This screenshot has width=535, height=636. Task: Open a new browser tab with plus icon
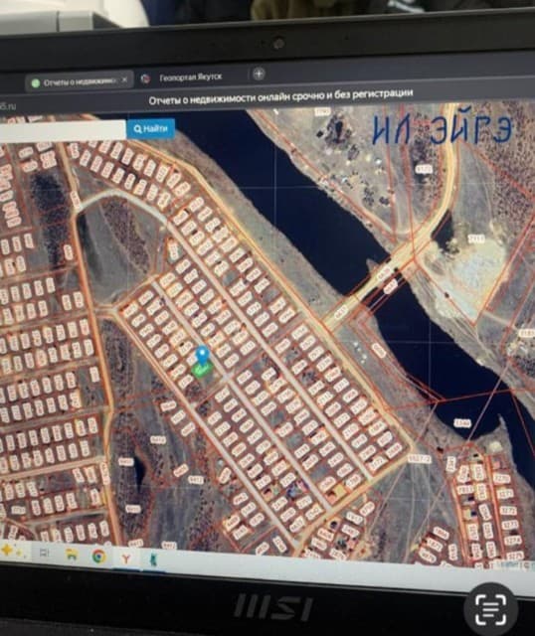click(259, 74)
